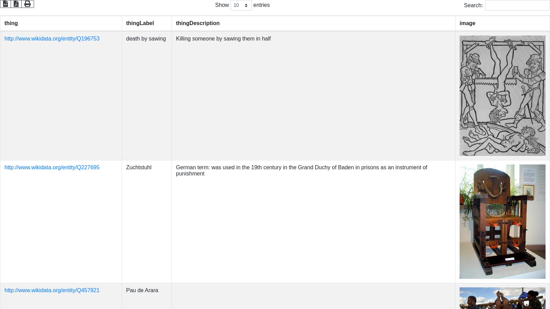
Task: Sort by thingDescription column header
Action: pos(198,23)
